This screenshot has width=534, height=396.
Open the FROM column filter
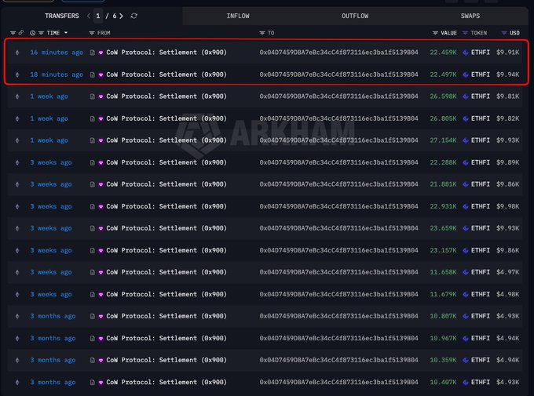pyautogui.click(x=92, y=33)
